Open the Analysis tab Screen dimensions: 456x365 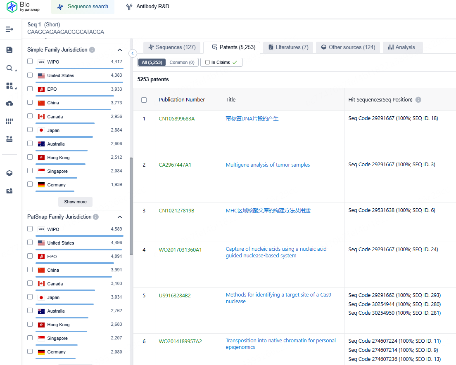(401, 47)
